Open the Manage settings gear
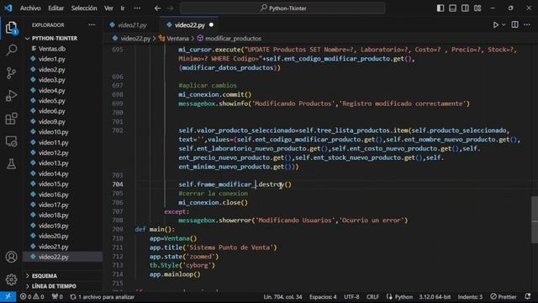 pyautogui.click(x=11, y=279)
